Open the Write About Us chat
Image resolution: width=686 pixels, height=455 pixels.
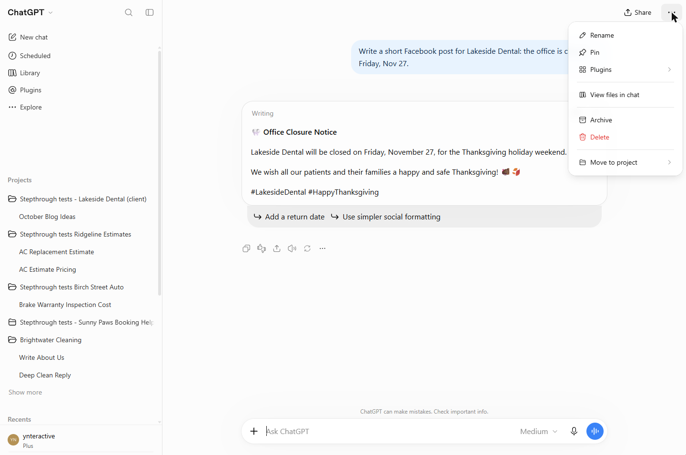41,357
